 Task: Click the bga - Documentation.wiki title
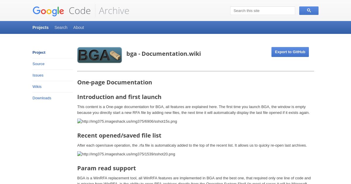tap(164, 54)
